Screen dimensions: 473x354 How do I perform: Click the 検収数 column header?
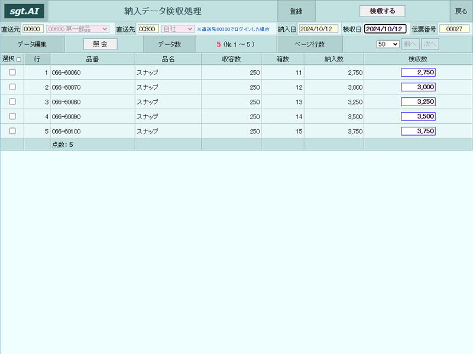[x=418, y=60]
